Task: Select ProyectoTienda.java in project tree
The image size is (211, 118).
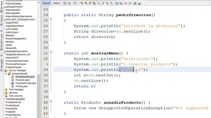Action: pyautogui.click(x=26, y=83)
